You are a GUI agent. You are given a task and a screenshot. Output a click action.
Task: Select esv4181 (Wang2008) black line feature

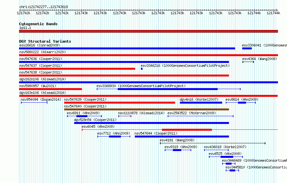213,143
